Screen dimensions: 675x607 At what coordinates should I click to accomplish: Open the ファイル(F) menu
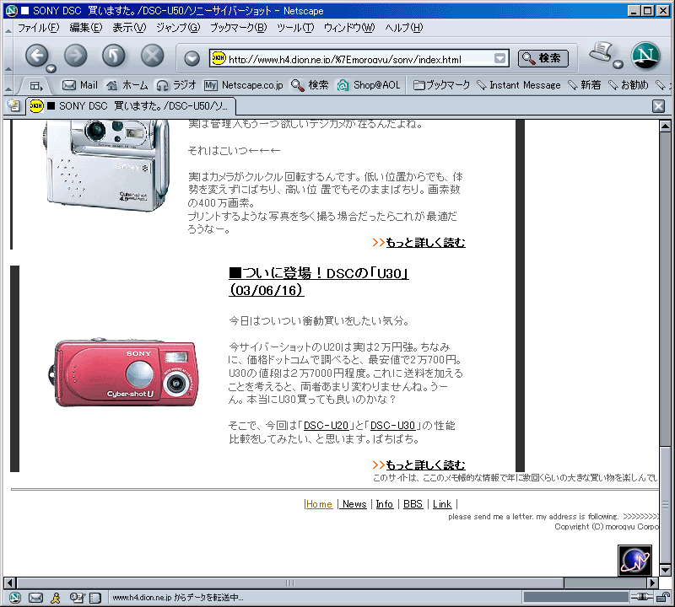tap(38, 28)
